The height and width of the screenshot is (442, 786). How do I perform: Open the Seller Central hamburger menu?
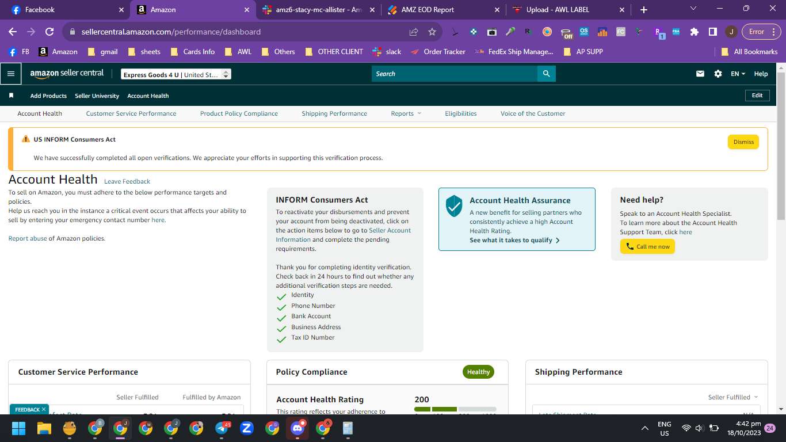click(10, 74)
